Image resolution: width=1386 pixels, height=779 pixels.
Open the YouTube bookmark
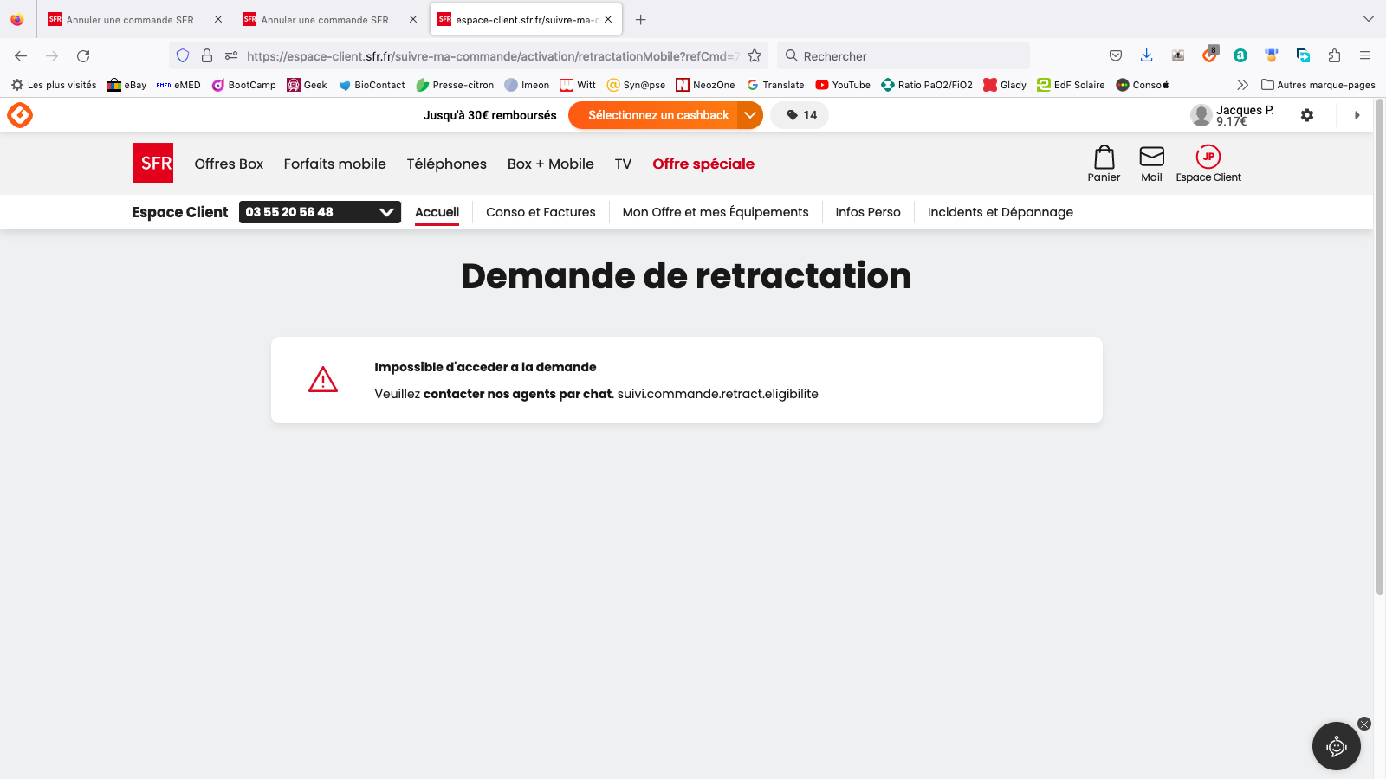coord(842,85)
